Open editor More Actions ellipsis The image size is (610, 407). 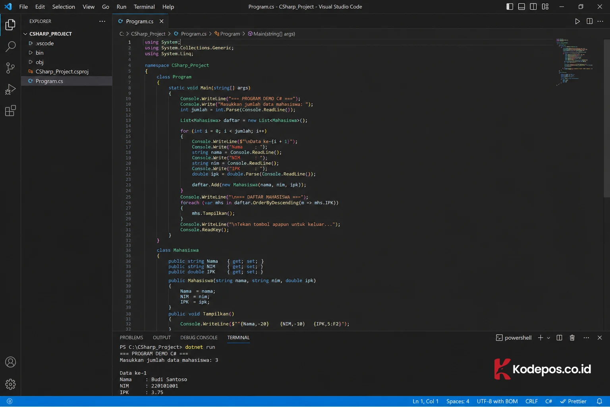[600, 21]
